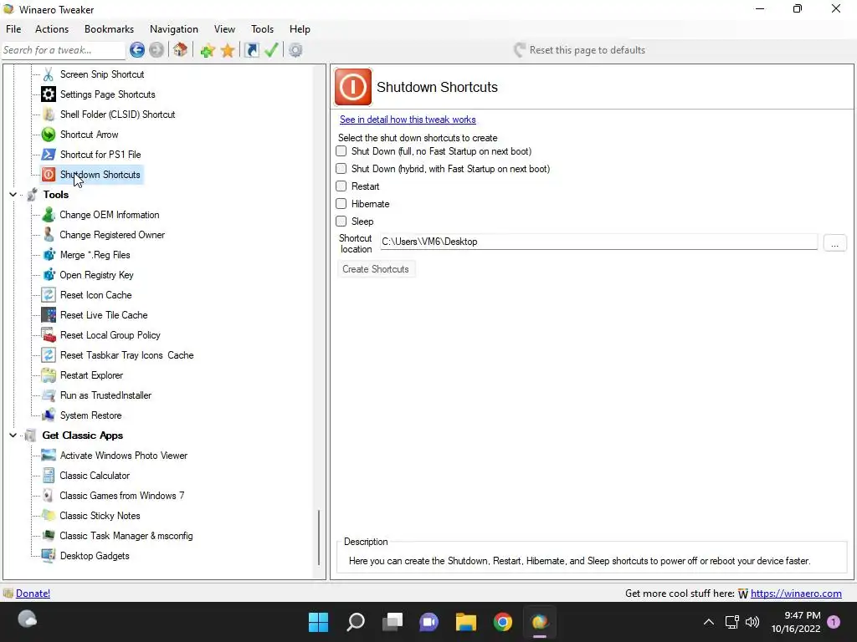Enable the Sleep shortcut checkbox
Screen dimensions: 857x642
(341, 221)
